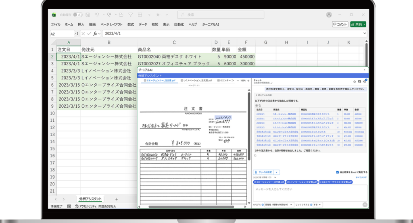
Task: Click the tab overflow chevron in preview
Action: [233, 81]
